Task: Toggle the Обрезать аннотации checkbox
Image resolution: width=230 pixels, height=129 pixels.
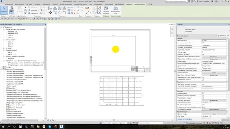Action: pos(203,98)
